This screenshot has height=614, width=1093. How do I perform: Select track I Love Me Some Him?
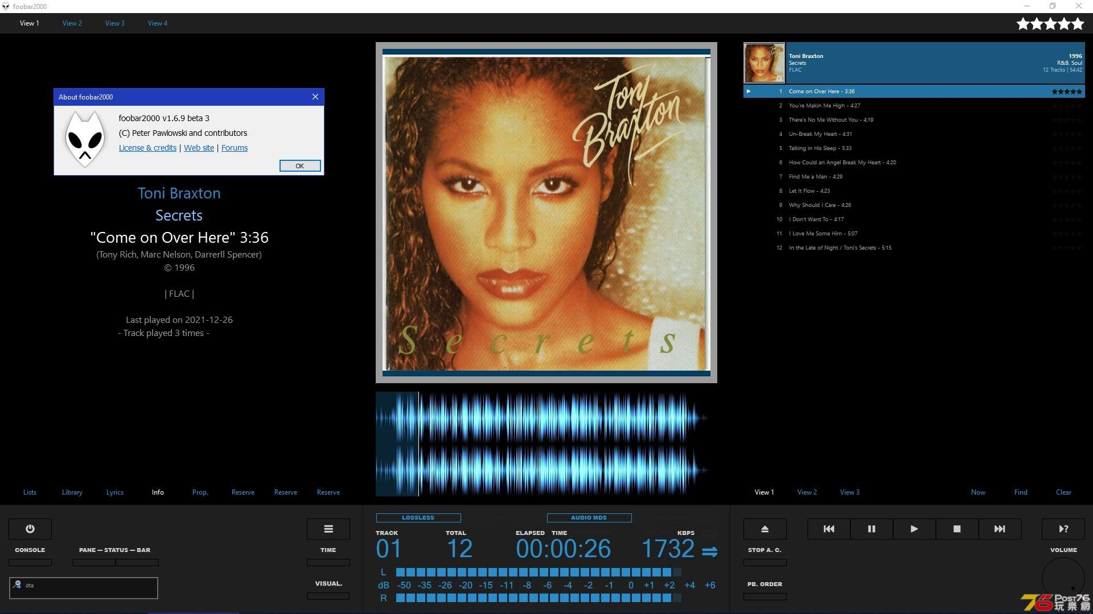point(914,234)
